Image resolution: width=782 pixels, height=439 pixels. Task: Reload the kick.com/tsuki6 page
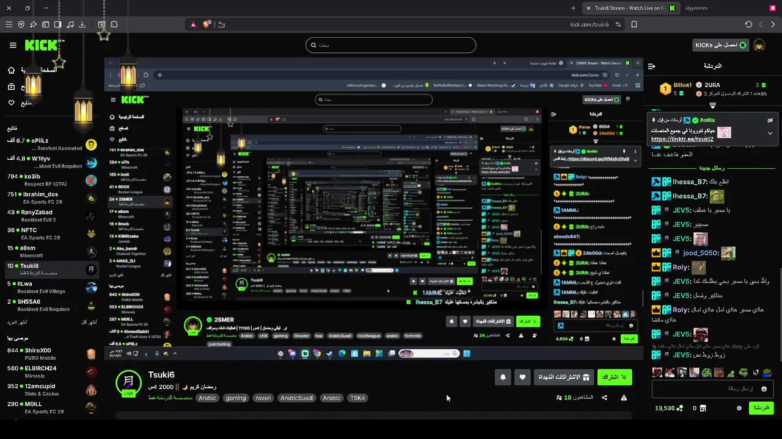[748, 24]
